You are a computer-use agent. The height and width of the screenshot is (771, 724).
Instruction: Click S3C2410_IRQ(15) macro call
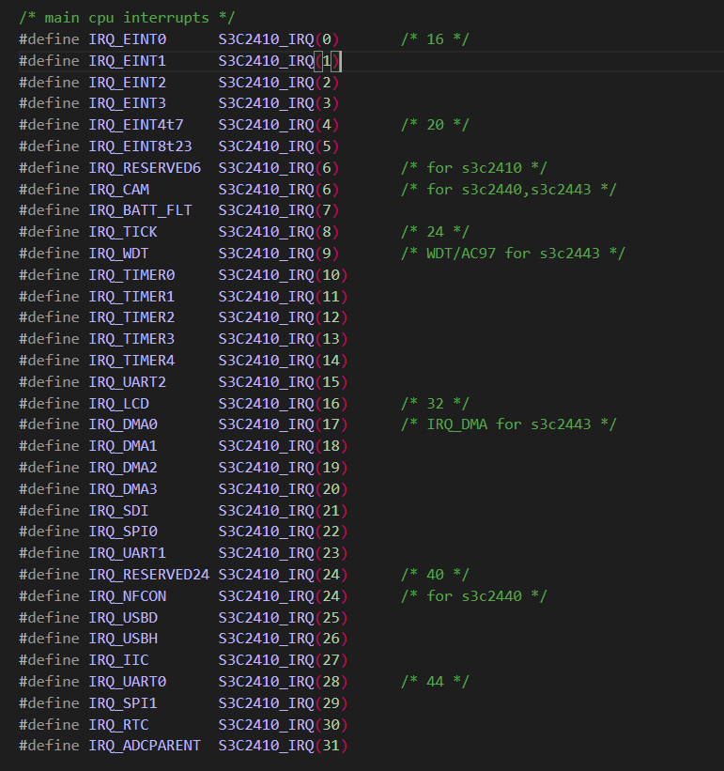tap(284, 382)
